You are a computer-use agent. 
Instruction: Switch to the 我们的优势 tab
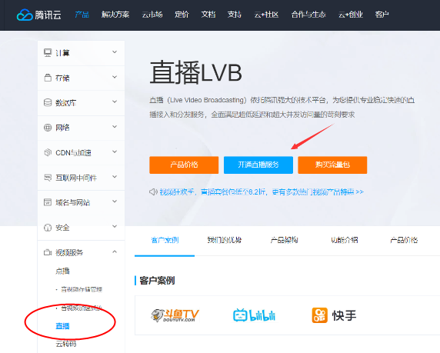[x=225, y=240]
